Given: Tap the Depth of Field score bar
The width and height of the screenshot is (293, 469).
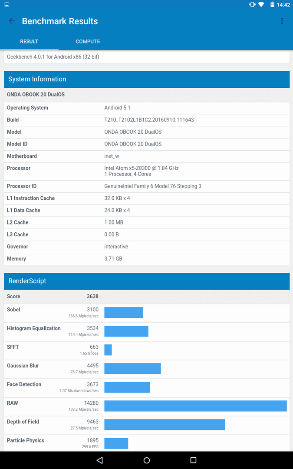Looking at the screenshot, I should [165, 425].
